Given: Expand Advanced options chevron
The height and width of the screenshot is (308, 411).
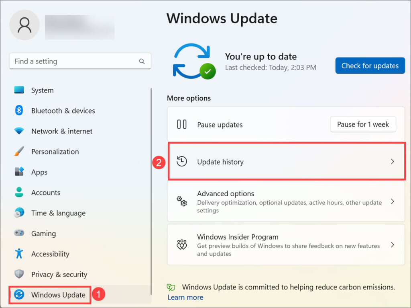Looking at the screenshot, I should click(393, 201).
